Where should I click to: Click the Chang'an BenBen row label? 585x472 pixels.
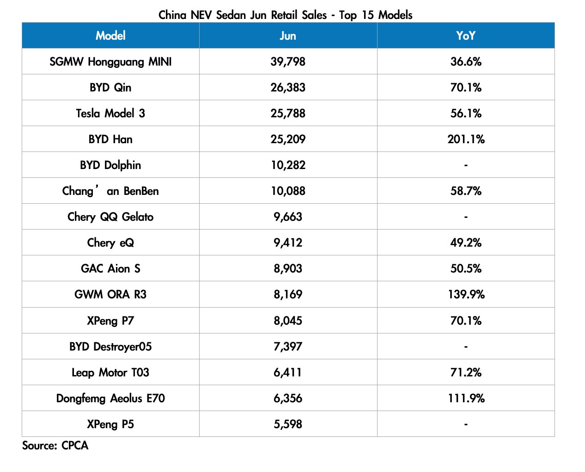(110, 191)
